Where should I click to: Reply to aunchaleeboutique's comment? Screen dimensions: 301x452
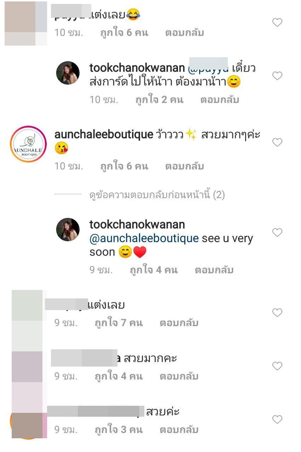(184, 166)
